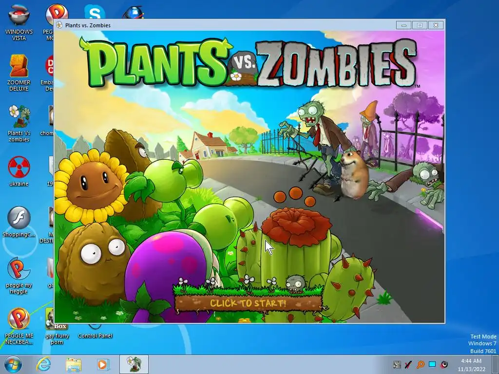
Task: Close the Plants vs. Zombies window
Action: click(436, 25)
